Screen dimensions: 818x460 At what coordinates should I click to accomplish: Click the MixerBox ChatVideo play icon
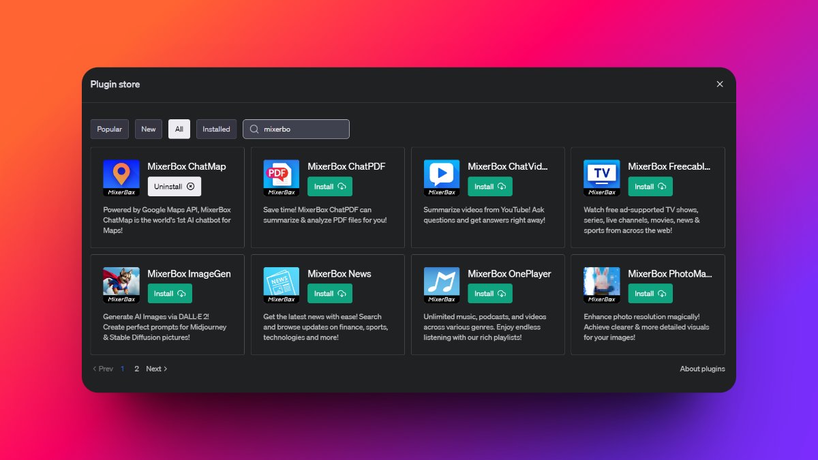442,178
